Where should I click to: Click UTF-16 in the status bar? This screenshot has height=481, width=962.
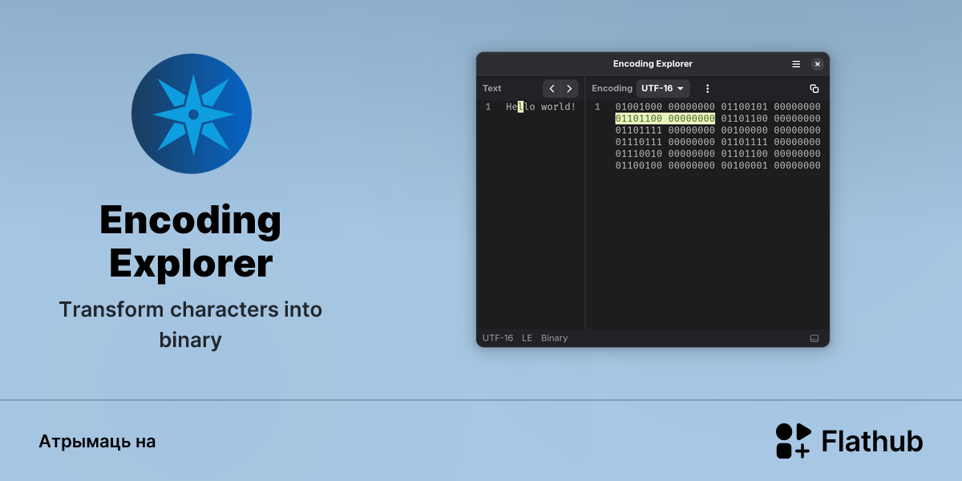coord(498,338)
